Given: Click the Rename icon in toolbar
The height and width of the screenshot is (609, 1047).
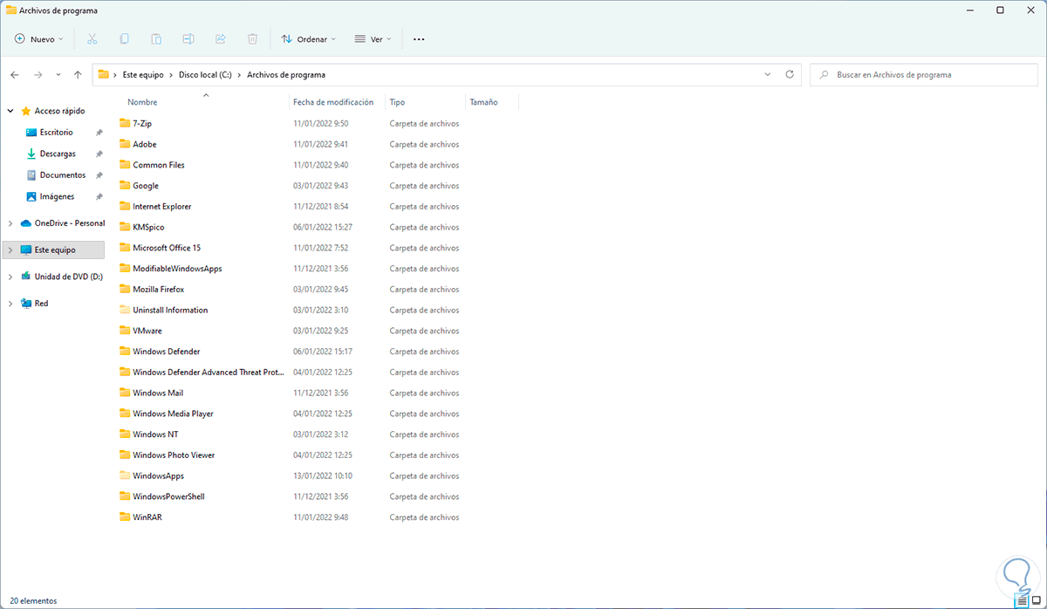Looking at the screenshot, I should tap(188, 39).
